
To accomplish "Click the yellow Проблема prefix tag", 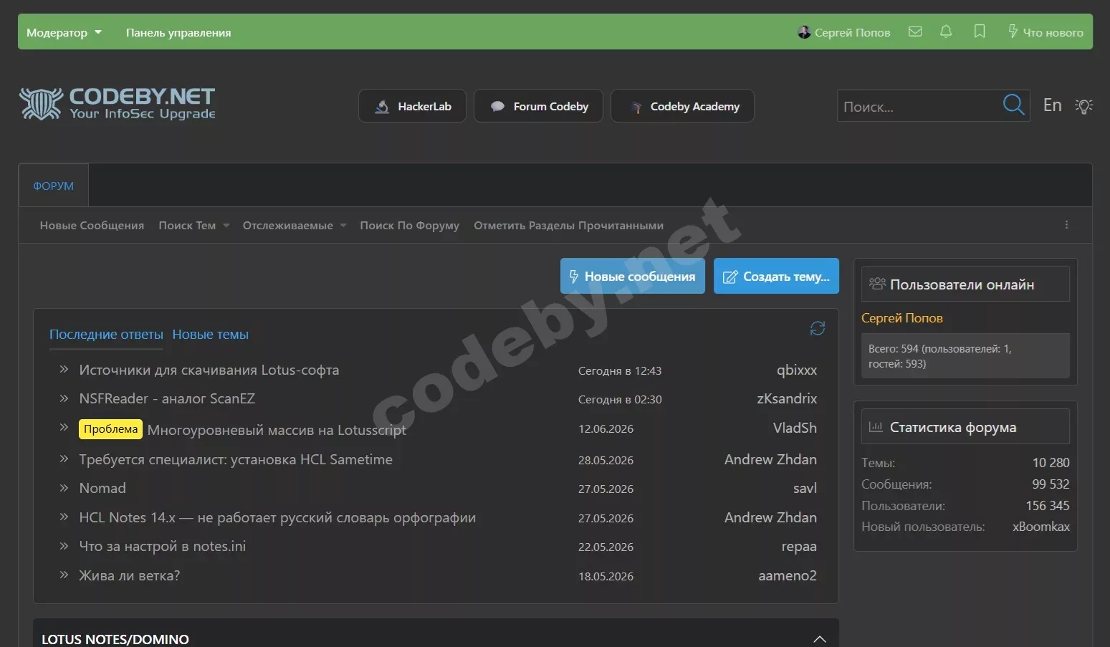I will (110, 428).
